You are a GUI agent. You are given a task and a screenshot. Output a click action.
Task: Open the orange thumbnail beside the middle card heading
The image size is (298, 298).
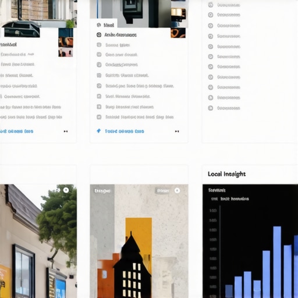pos(178,33)
